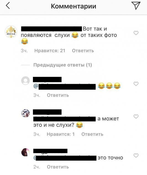Open the gold-logo avatar of the top commenter
Screen dimensions: 147x175
(11, 32)
